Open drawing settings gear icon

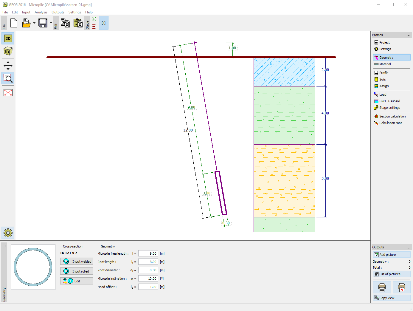point(8,233)
